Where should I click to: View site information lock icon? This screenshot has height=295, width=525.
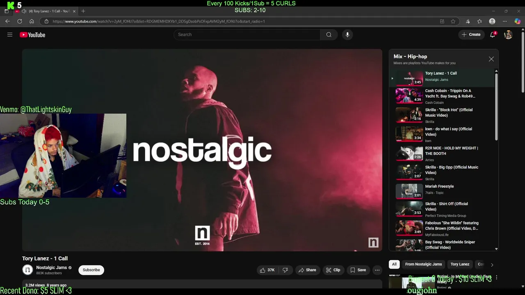(x=46, y=21)
